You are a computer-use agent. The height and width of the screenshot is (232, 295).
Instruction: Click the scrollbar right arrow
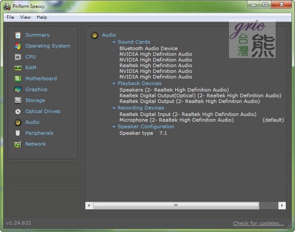pos(282,206)
